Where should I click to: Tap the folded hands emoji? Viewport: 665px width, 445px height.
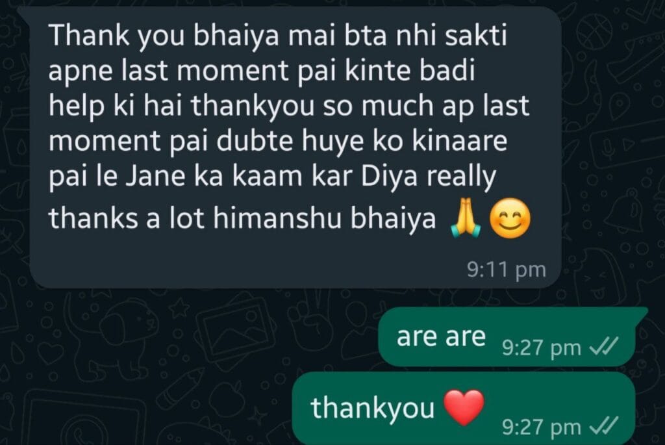(465, 218)
